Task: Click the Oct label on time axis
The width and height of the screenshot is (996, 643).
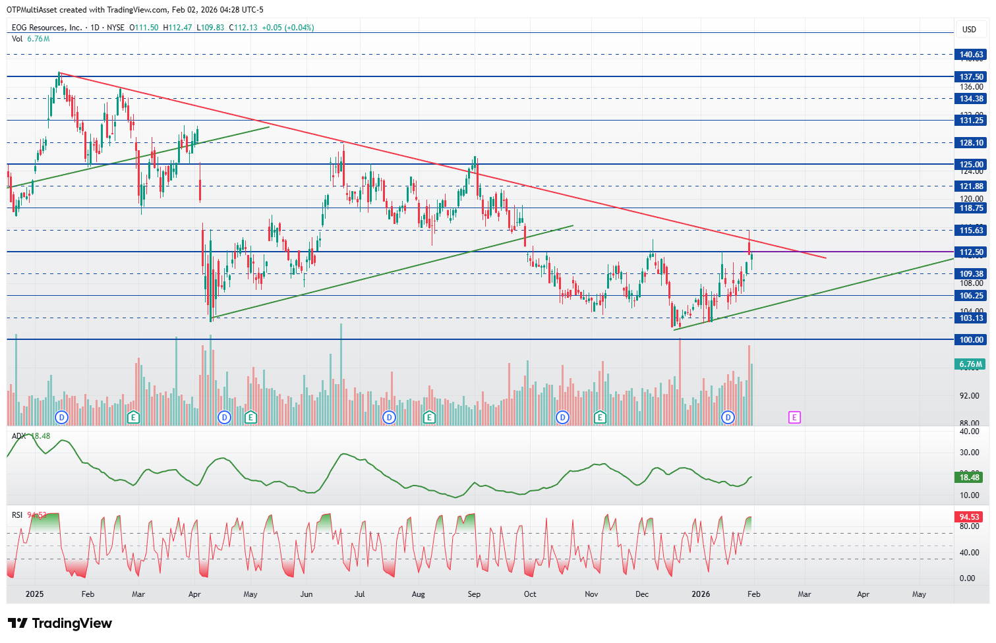Action: point(530,594)
